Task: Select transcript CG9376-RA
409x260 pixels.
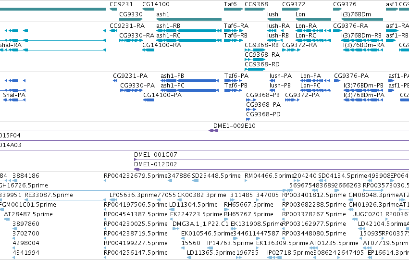Action: 350,26
